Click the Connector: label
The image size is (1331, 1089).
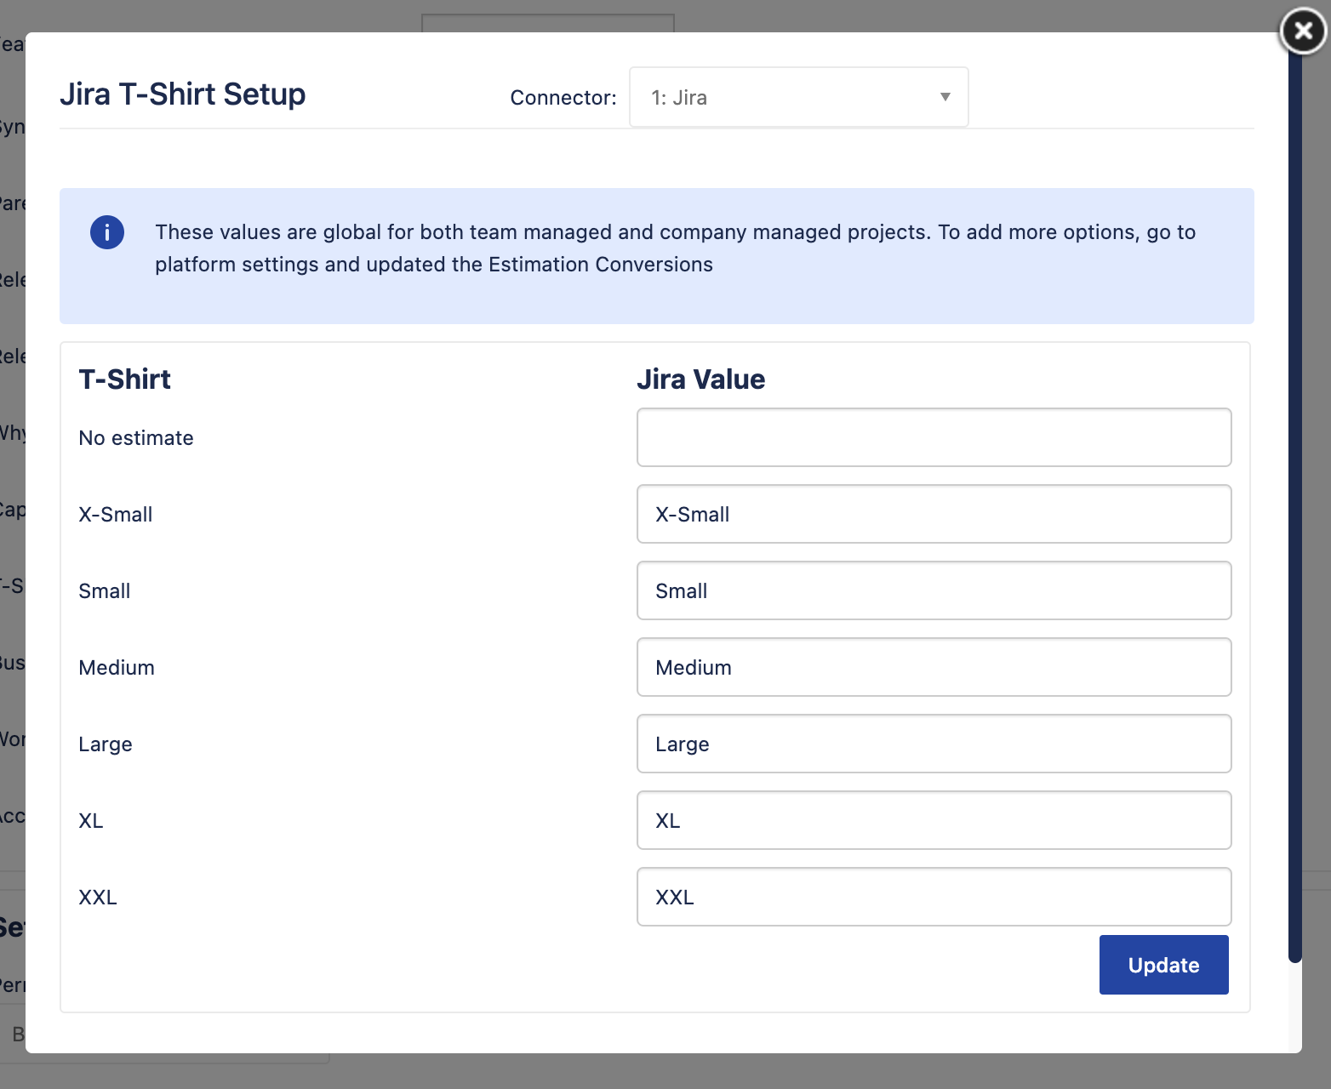pyautogui.click(x=563, y=98)
